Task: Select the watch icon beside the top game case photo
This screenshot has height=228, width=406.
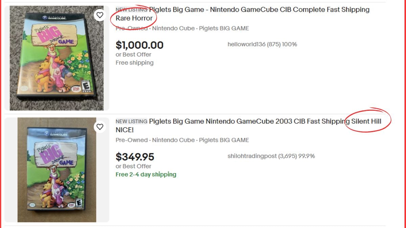Action: click(100, 15)
